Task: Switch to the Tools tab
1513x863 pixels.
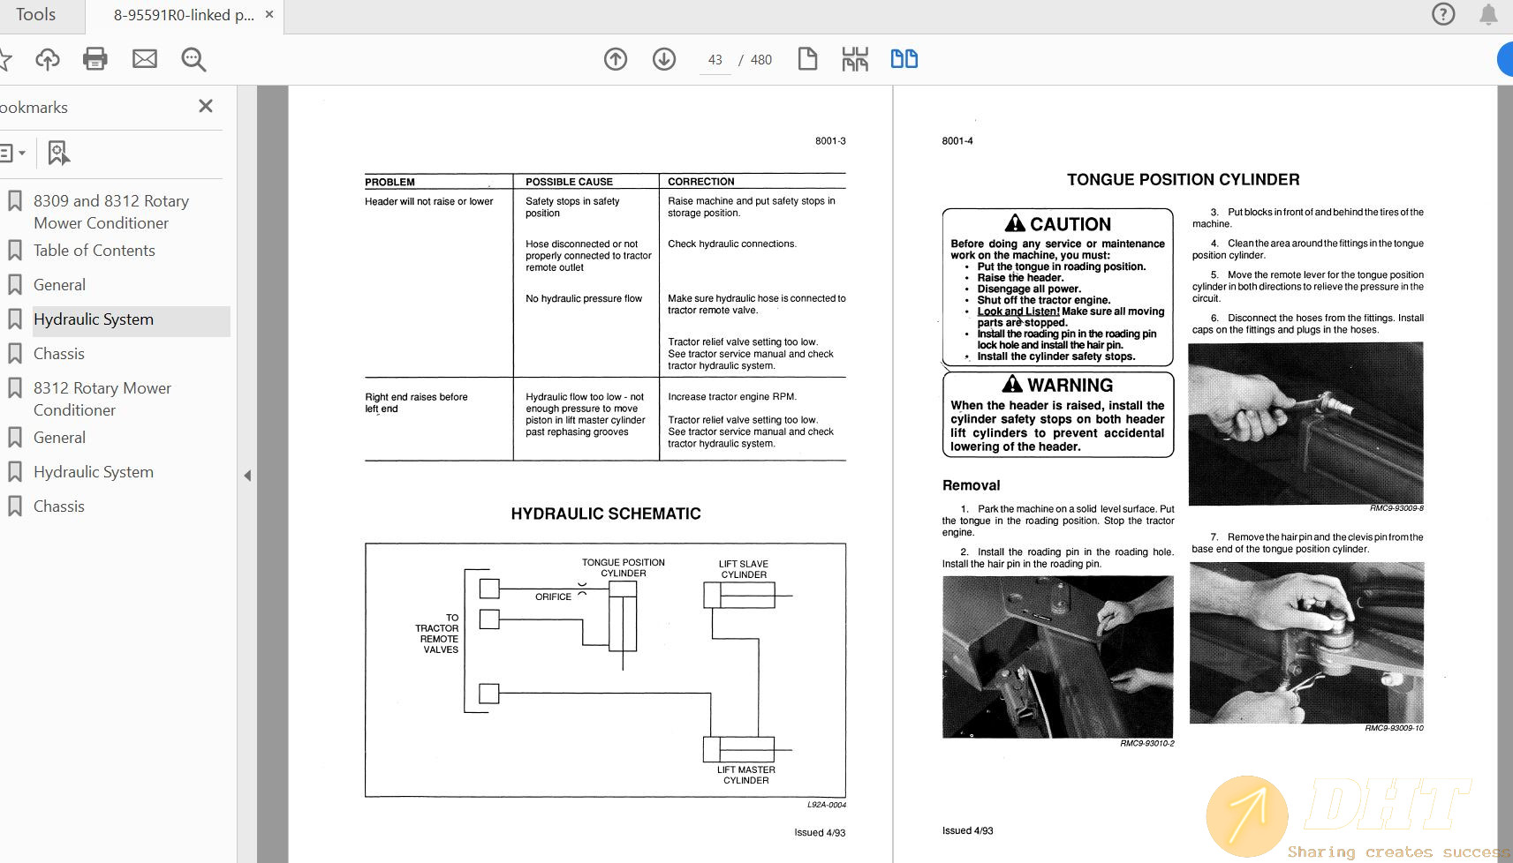Action: coord(35,15)
